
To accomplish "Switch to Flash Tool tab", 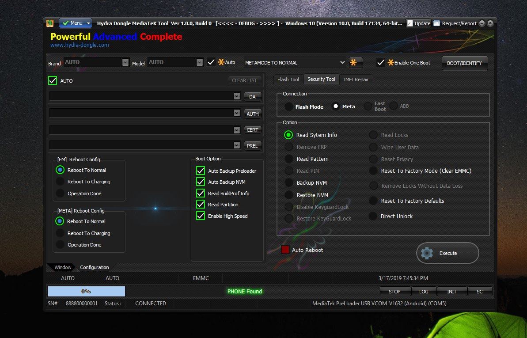I will click(x=288, y=80).
